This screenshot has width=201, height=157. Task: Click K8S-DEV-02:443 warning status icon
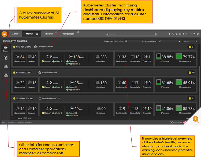[x=14, y=73]
